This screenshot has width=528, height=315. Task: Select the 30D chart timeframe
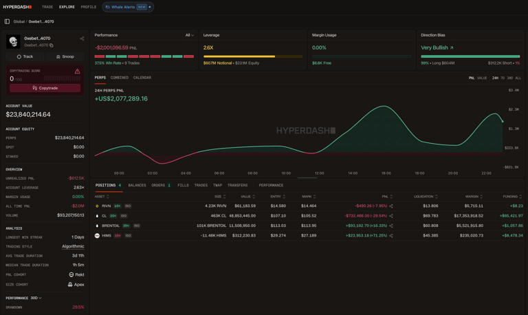coord(510,78)
